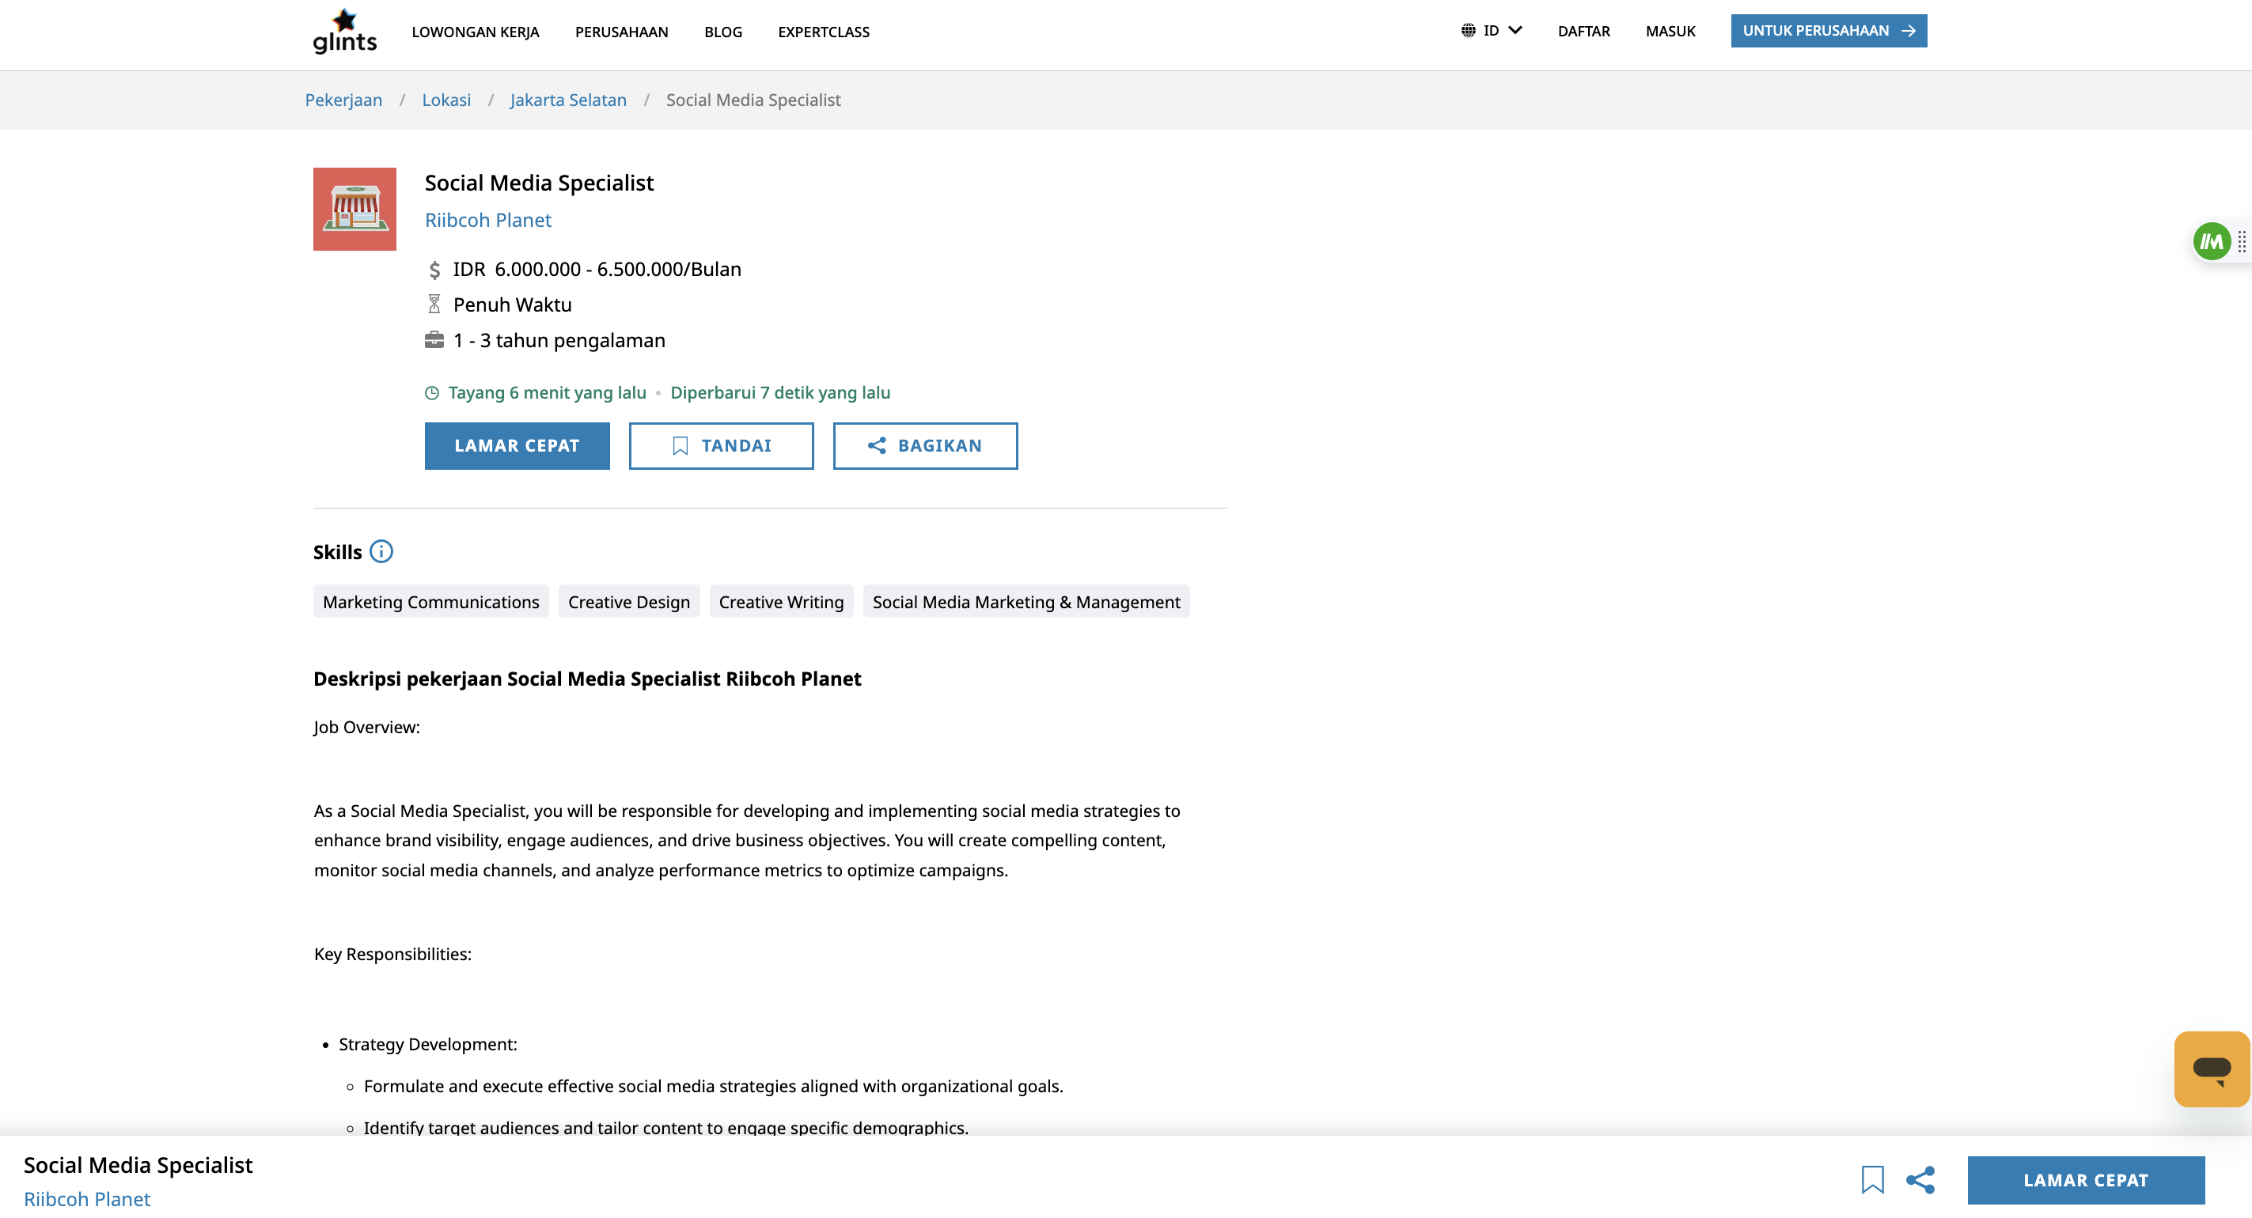Image resolution: width=2252 pixels, height=1218 pixels.
Task: Expand the ID language dropdown chevron
Action: click(x=1515, y=31)
